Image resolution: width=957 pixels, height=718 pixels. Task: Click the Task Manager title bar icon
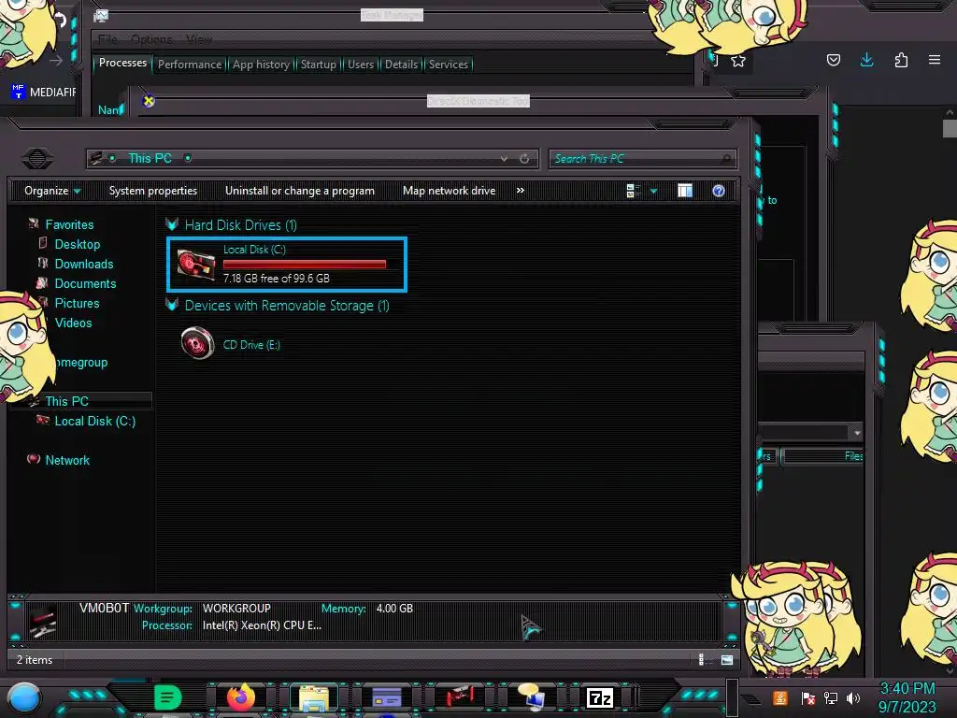pyautogui.click(x=101, y=16)
